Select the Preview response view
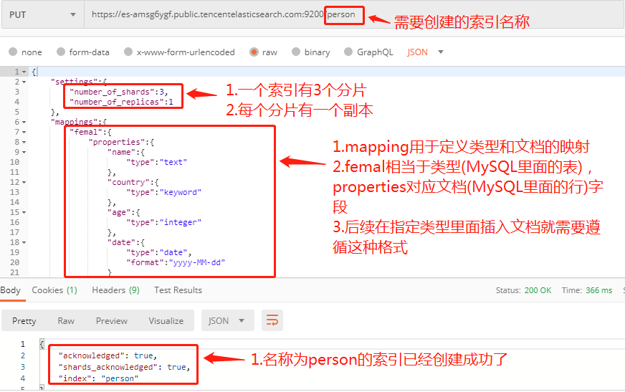The image size is (625, 392). (112, 320)
